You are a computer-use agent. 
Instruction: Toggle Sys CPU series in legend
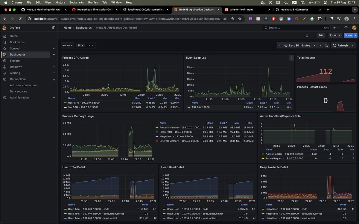pos(83,107)
